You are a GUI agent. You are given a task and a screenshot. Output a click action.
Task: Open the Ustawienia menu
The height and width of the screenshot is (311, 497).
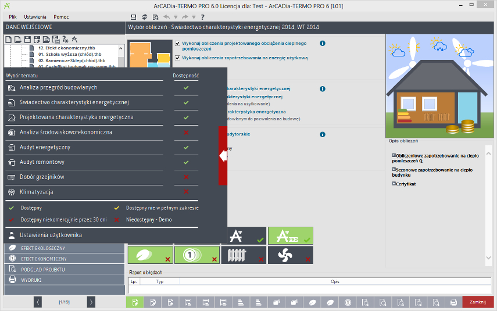point(35,17)
